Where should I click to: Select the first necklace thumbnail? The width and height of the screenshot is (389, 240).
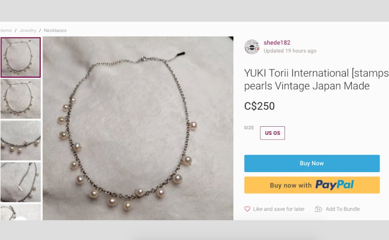[x=21, y=58]
